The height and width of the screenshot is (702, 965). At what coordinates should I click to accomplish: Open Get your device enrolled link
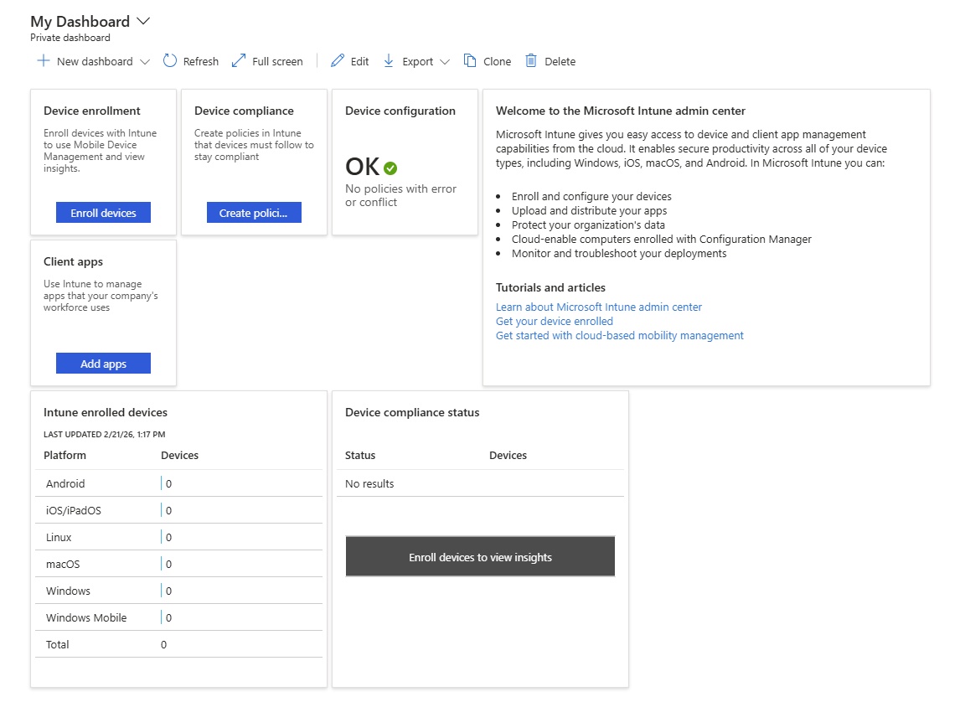tap(554, 322)
